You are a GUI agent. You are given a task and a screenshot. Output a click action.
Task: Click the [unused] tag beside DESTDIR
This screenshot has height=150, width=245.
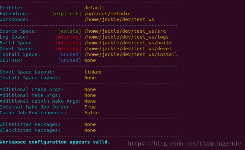(x=70, y=60)
